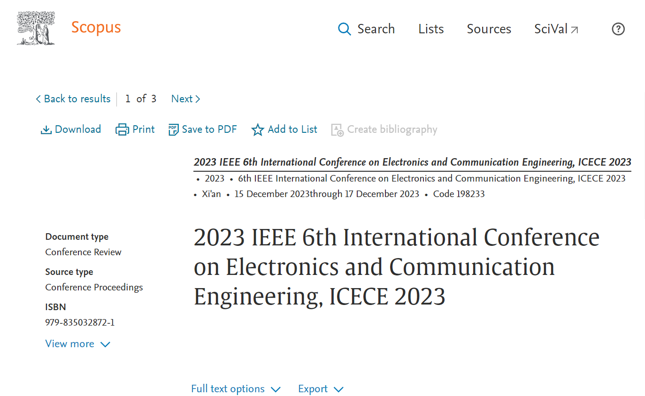Open the Full text options dropdown

tap(236, 389)
